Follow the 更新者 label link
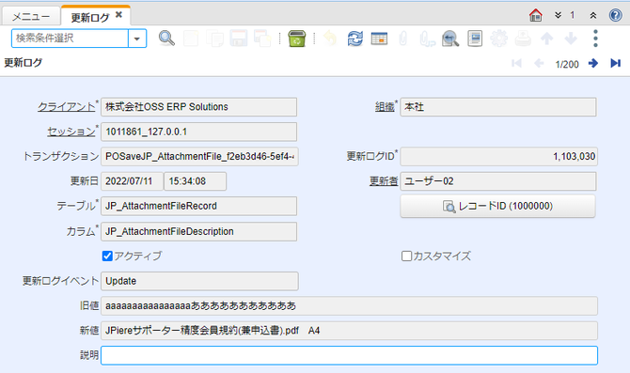The height and width of the screenshot is (373, 630). [384, 181]
